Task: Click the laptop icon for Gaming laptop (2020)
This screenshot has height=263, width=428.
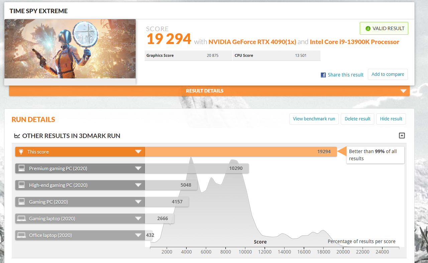Action: pyautogui.click(x=21, y=218)
